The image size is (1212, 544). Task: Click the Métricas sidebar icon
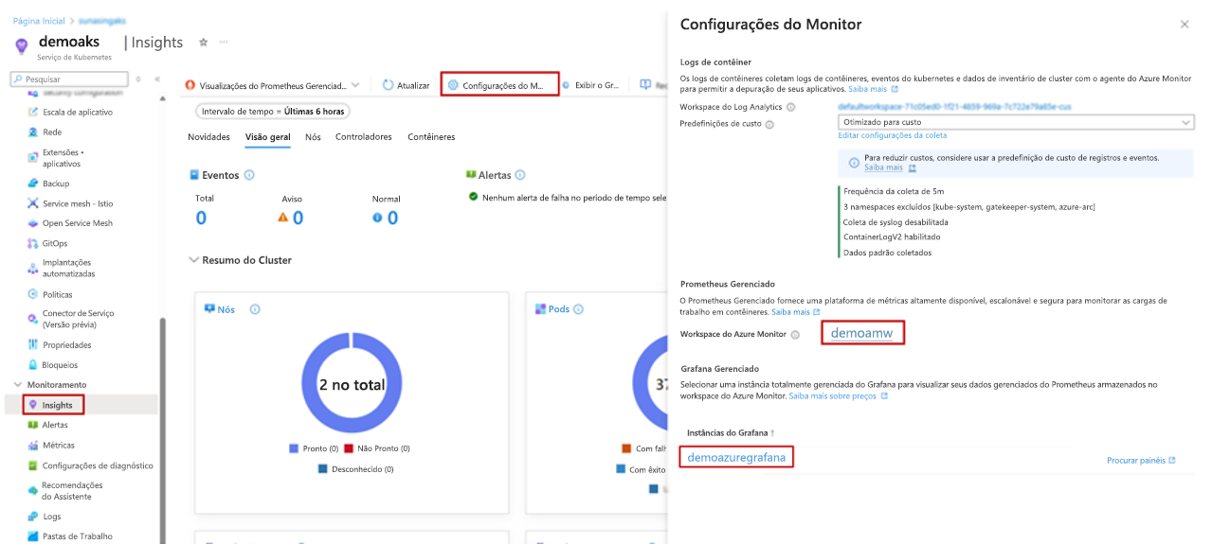(x=33, y=445)
